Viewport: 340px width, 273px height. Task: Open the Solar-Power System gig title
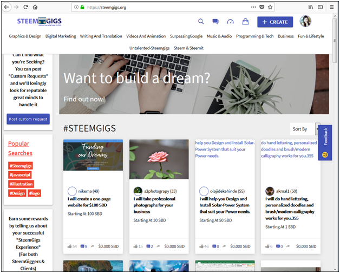225,205
